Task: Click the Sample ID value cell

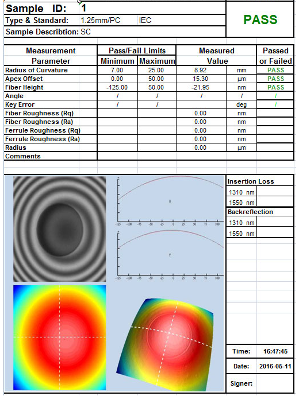Action: [x=152, y=8]
